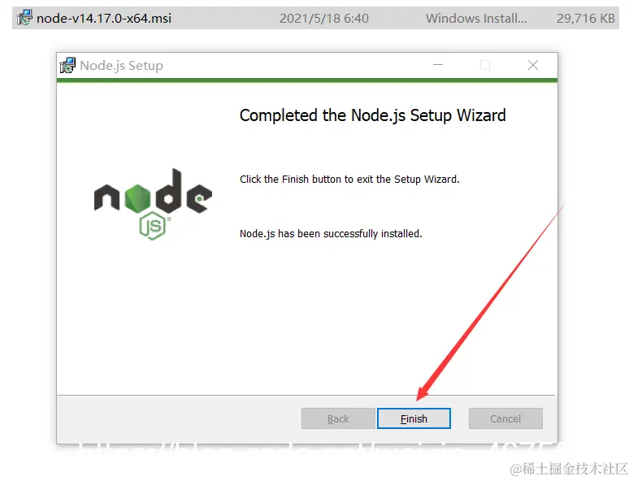Minimize the Node.js Setup window

(x=438, y=65)
